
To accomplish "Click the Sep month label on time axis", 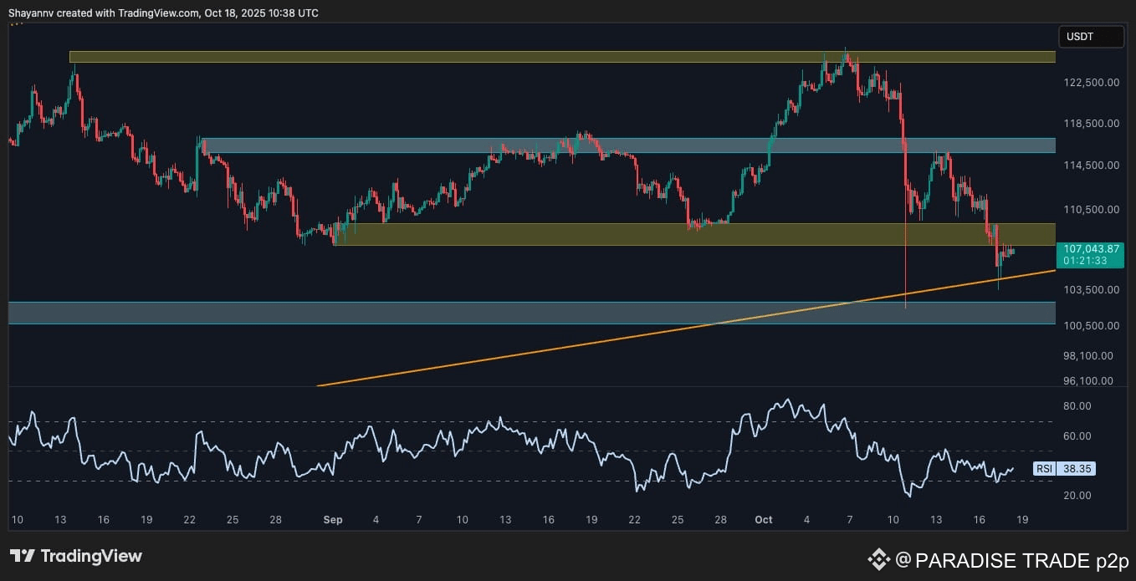I will [x=332, y=520].
